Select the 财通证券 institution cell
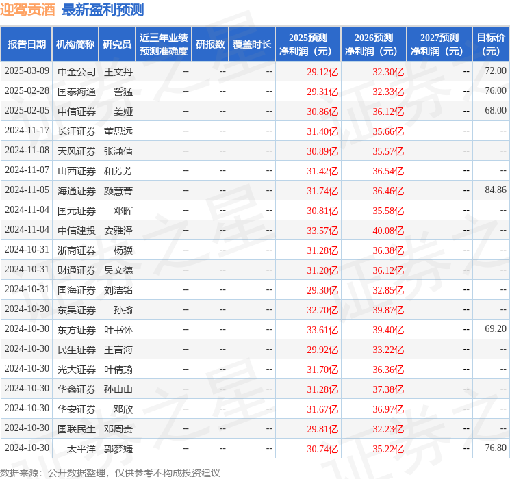 click(x=77, y=270)
